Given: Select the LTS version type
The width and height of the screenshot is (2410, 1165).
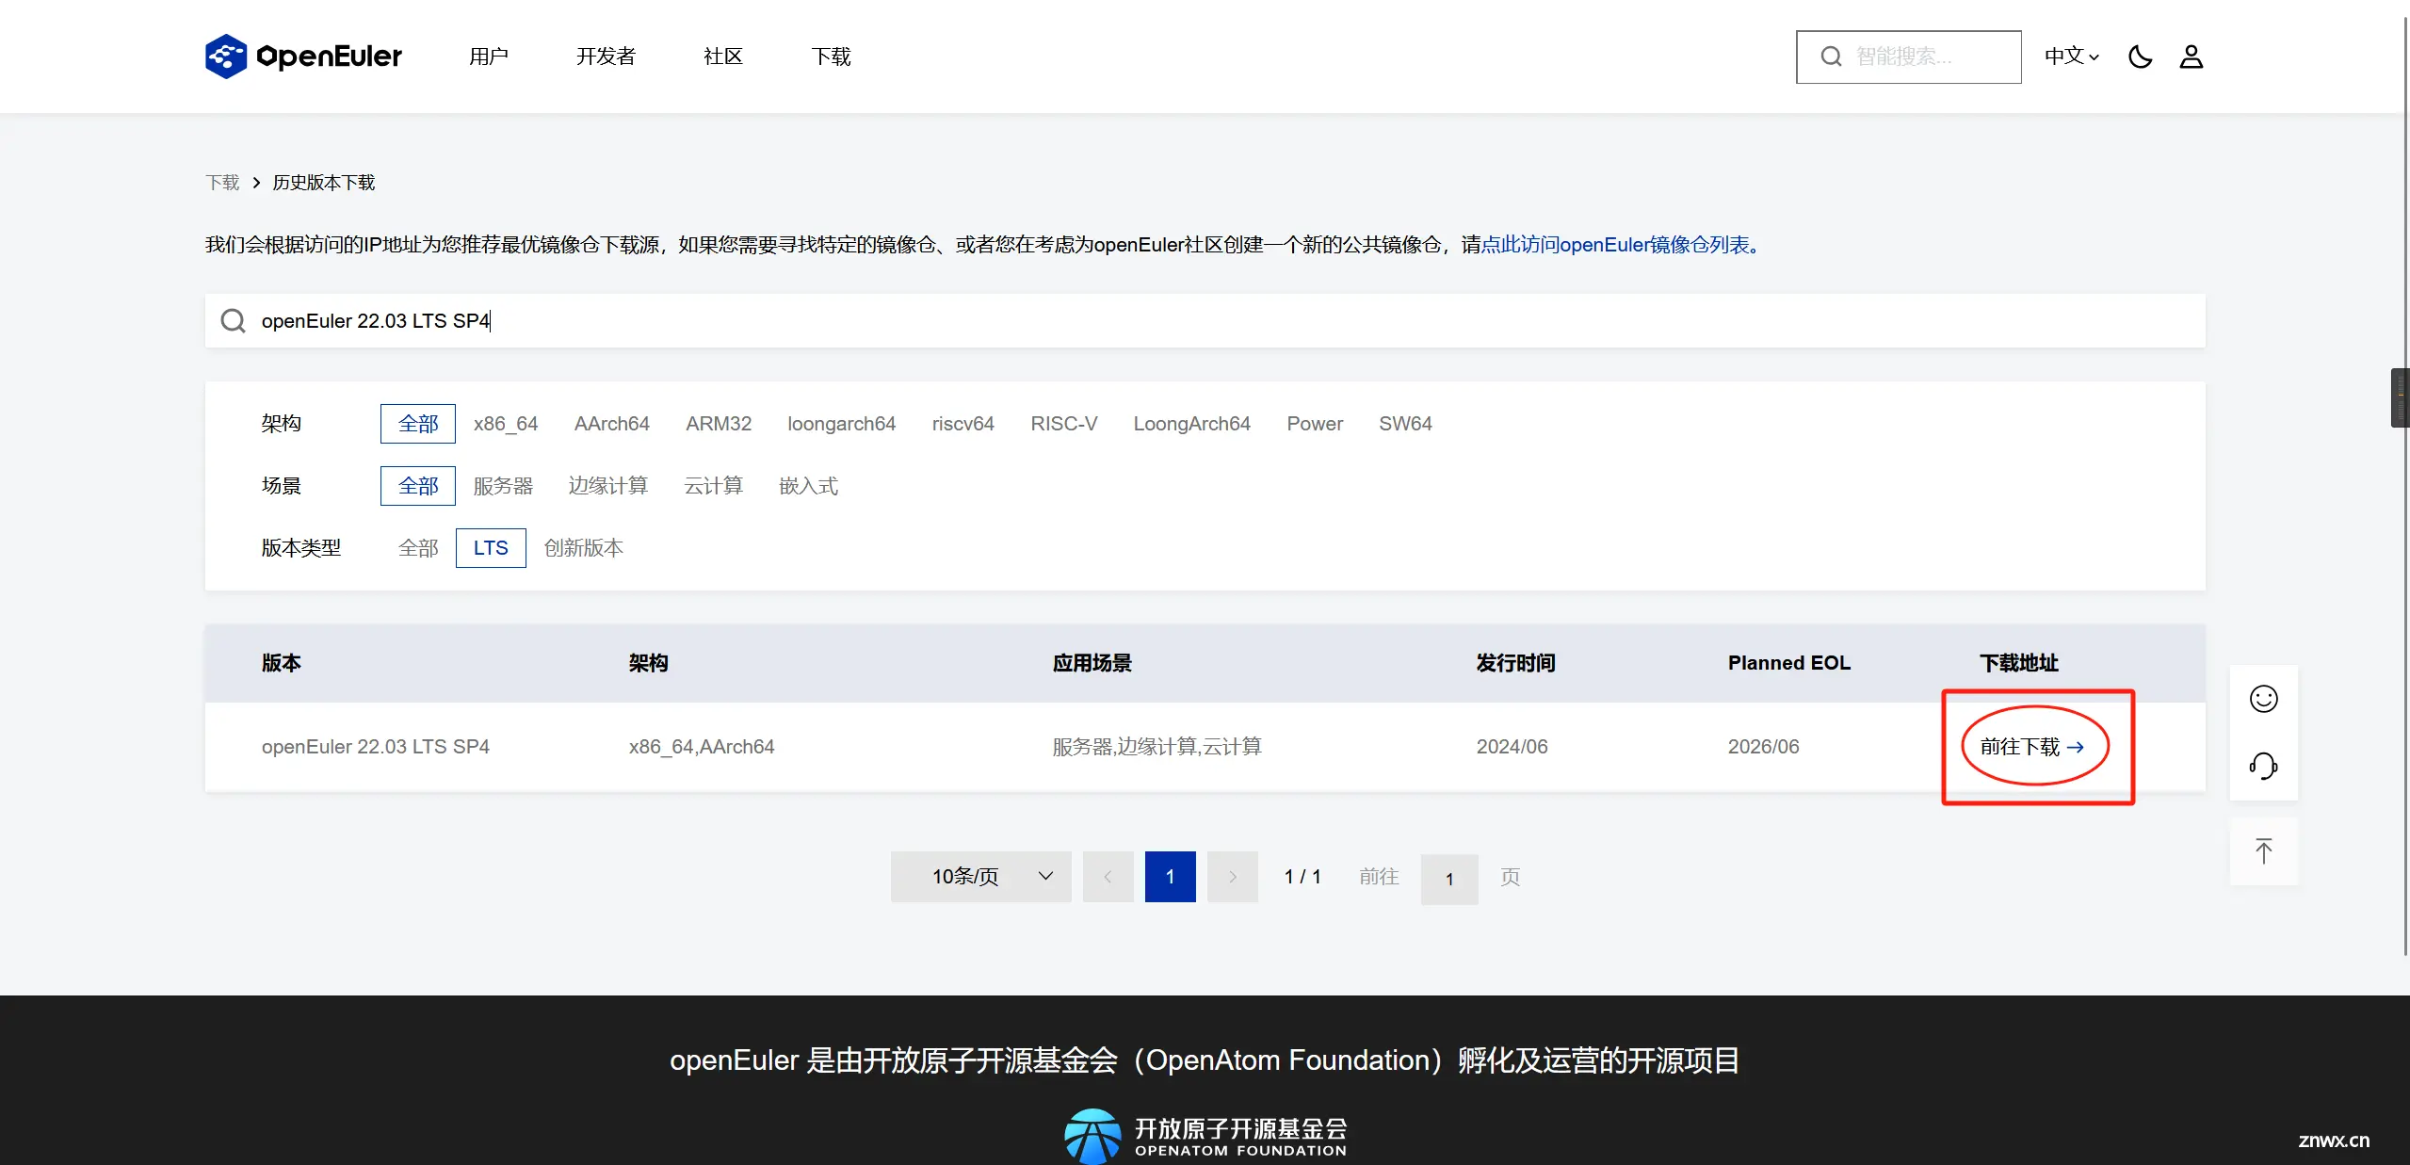Looking at the screenshot, I should tap(491, 548).
